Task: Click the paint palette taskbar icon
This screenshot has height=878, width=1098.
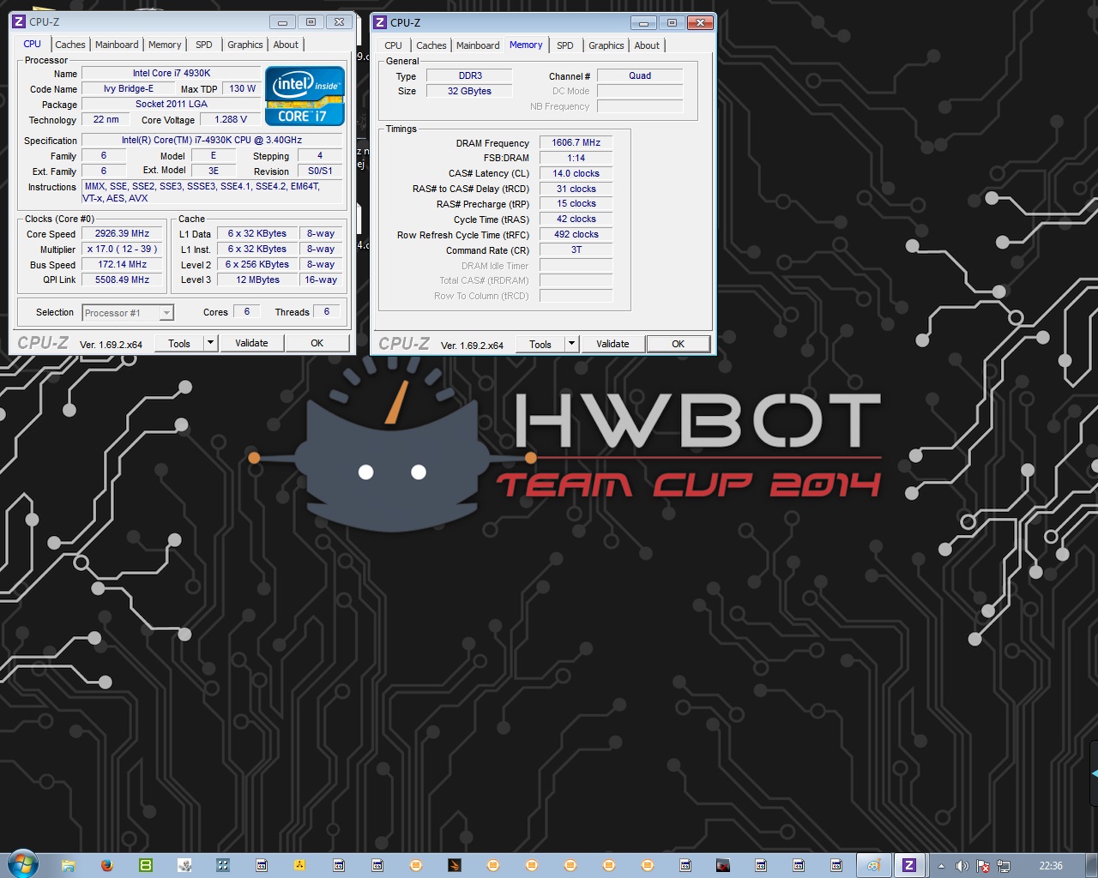Action: point(872,865)
